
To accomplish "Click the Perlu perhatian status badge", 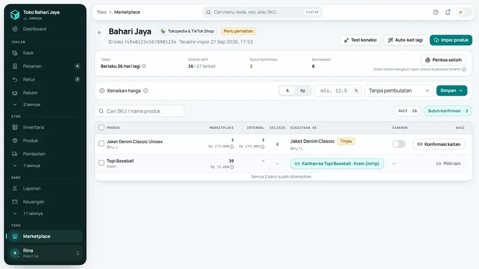I will pyautogui.click(x=238, y=31).
